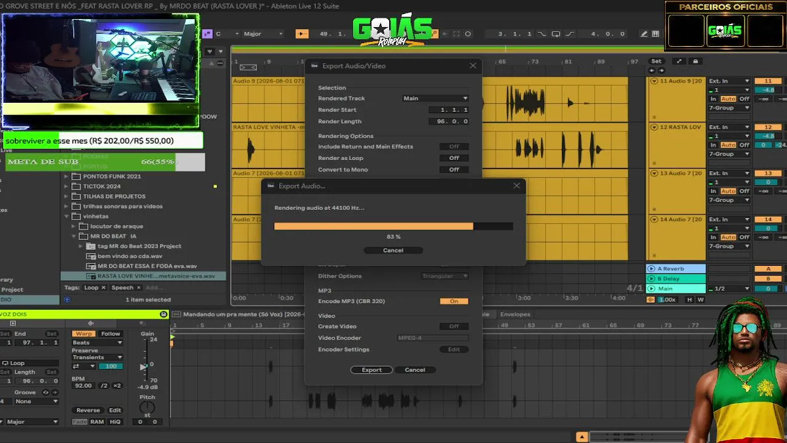Image resolution: width=787 pixels, height=443 pixels.
Task: Select bem vindo ao cda.wav file
Action: [130, 257]
